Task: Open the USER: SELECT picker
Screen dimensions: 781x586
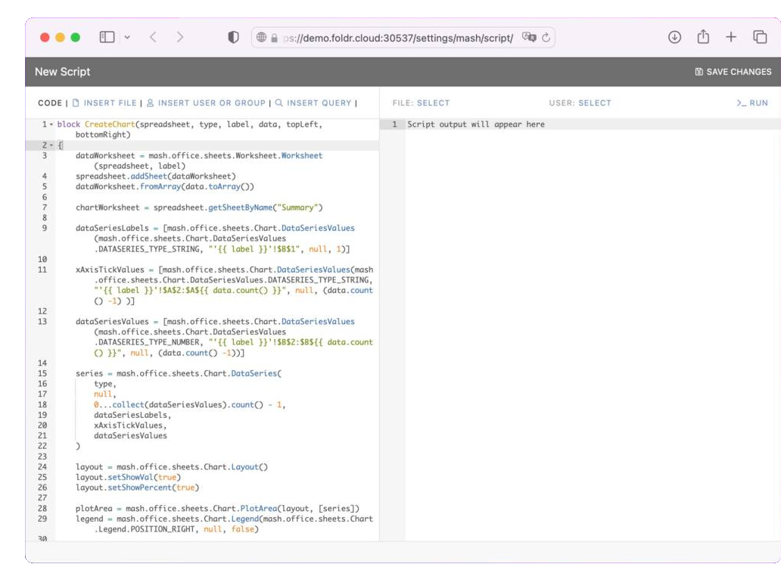Action: point(580,103)
